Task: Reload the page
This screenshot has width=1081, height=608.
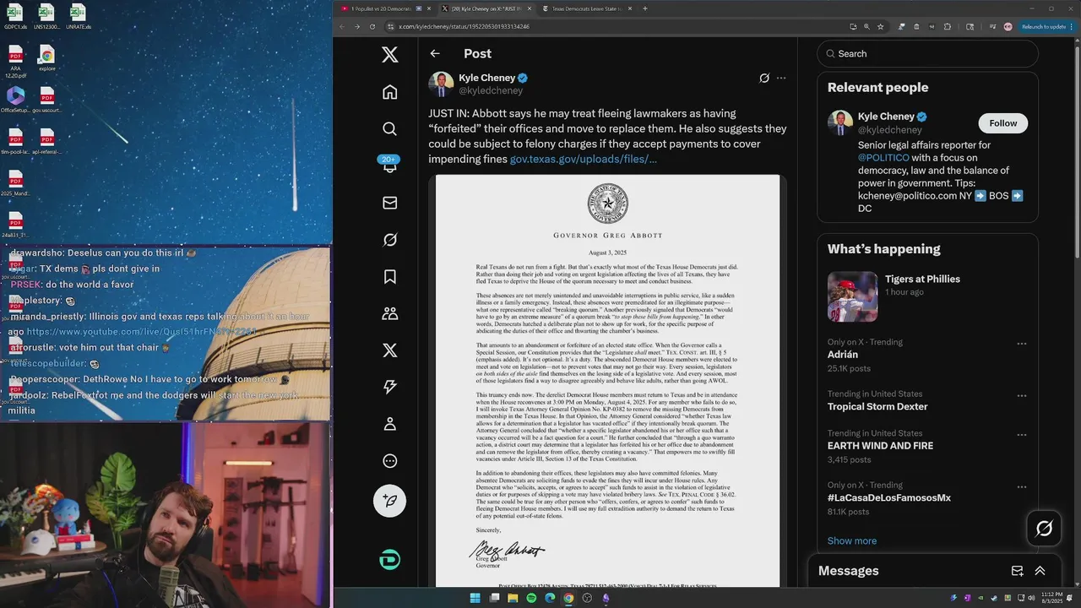Action: point(371,26)
